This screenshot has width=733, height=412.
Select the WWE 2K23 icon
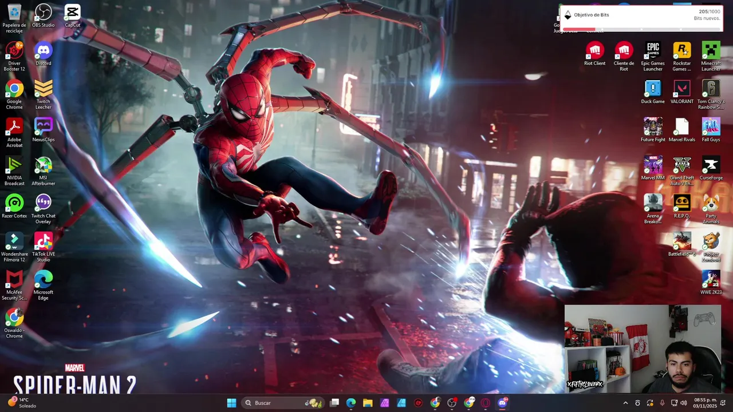pyautogui.click(x=711, y=283)
